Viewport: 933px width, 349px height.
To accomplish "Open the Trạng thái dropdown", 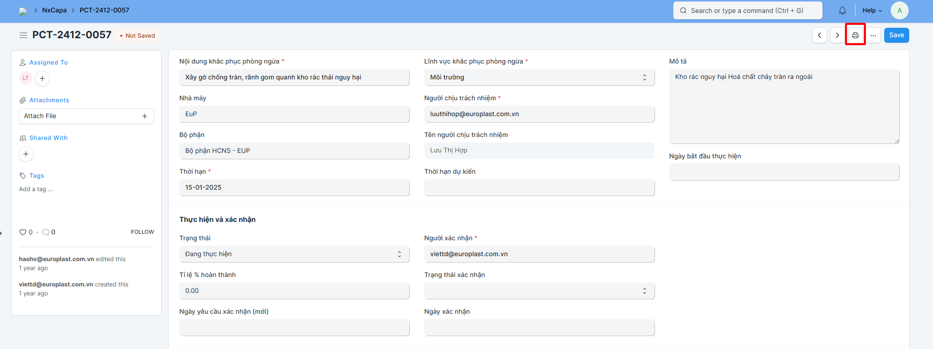I will (x=294, y=254).
